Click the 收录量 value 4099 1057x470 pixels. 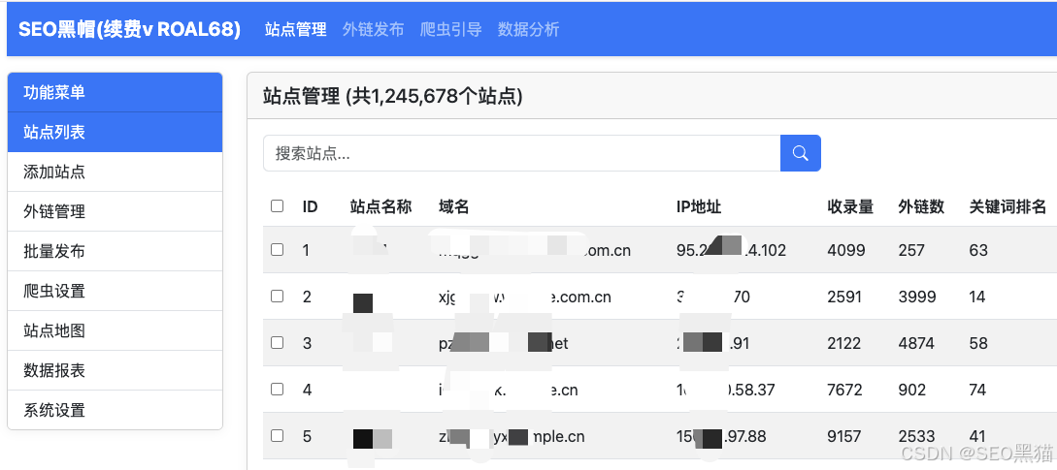pos(846,250)
